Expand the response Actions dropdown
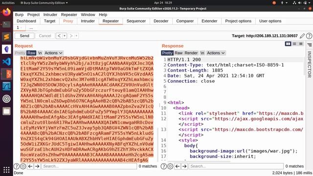Image resolution: width=313 pixels, height=176 pixels. tap(216, 53)
